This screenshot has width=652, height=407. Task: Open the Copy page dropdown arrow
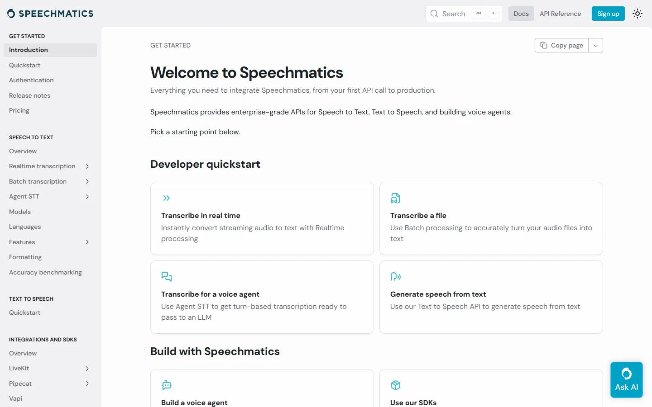point(596,45)
